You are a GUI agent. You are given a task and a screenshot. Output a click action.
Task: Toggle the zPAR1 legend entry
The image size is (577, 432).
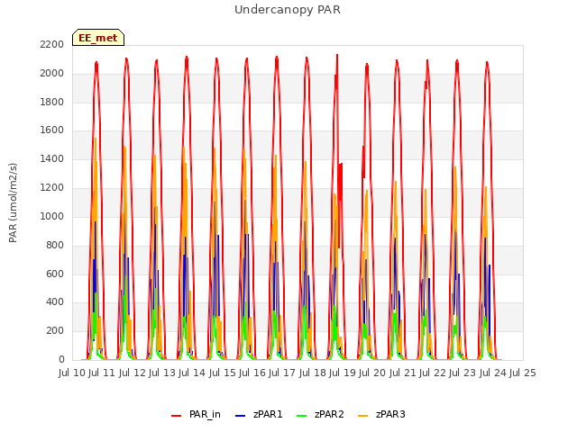click(259, 414)
